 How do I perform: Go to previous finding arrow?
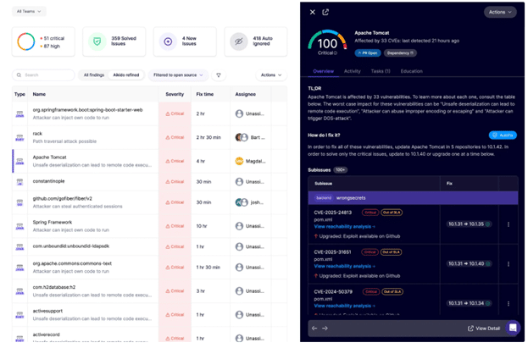click(314, 329)
